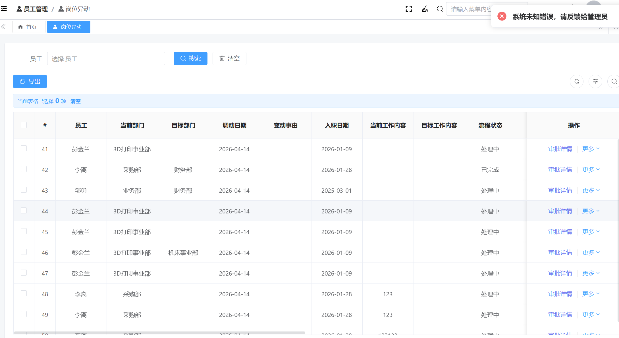
Task: Expand 更多 menu for row 42
Action: pyautogui.click(x=591, y=170)
